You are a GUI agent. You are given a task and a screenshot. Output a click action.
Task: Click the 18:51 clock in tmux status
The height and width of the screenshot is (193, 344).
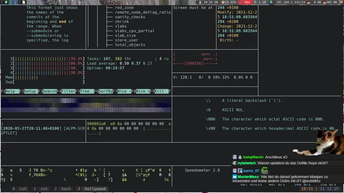click(307, 189)
